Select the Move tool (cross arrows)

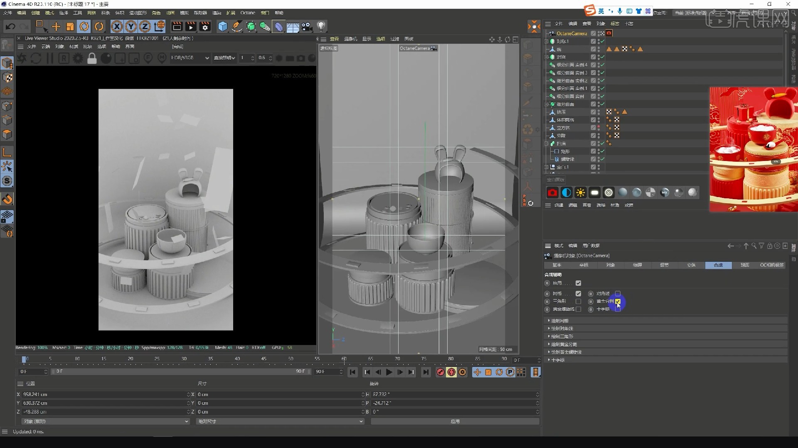pyautogui.click(x=56, y=27)
